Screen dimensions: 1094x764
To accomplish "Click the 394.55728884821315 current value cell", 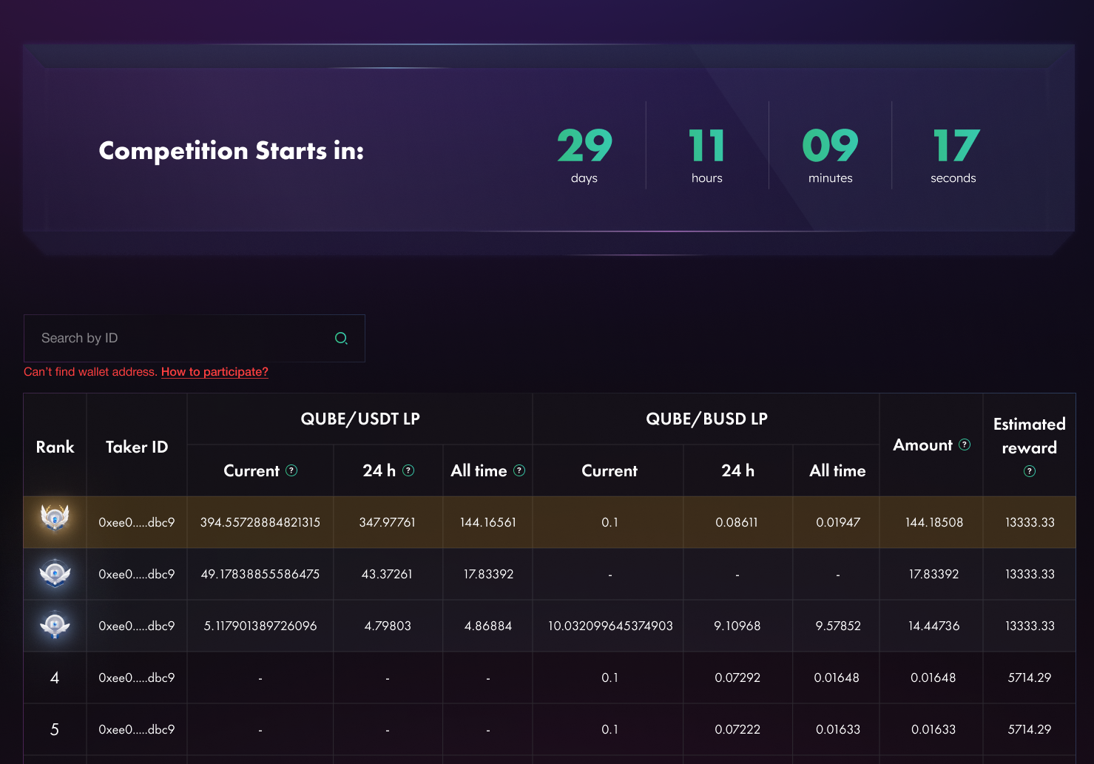I will coord(260,522).
